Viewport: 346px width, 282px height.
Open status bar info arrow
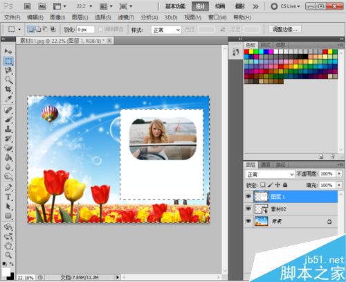pos(118,277)
